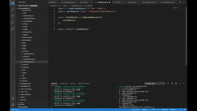Kill the terminal with the trash icon
Image resolution: width=197 pixels, height=111 pixels.
click(x=176, y=83)
